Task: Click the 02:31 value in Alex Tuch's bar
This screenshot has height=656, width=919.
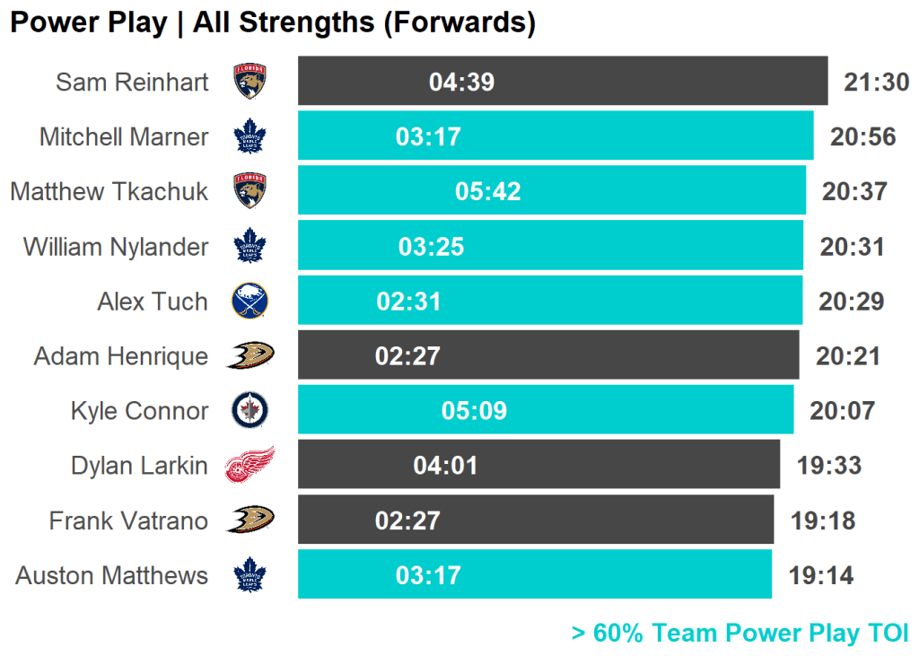Action: (x=408, y=302)
